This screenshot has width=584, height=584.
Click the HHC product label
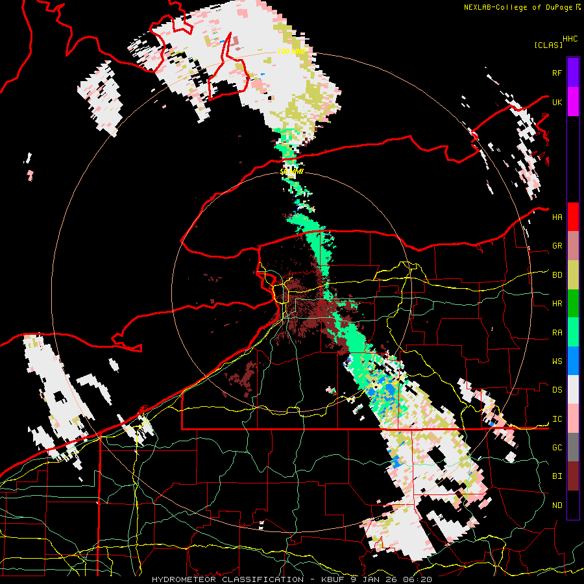coord(570,39)
